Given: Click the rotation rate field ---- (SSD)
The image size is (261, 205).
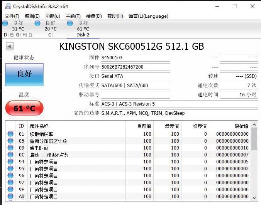Looking at the screenshot, I should tap(239, 76).
